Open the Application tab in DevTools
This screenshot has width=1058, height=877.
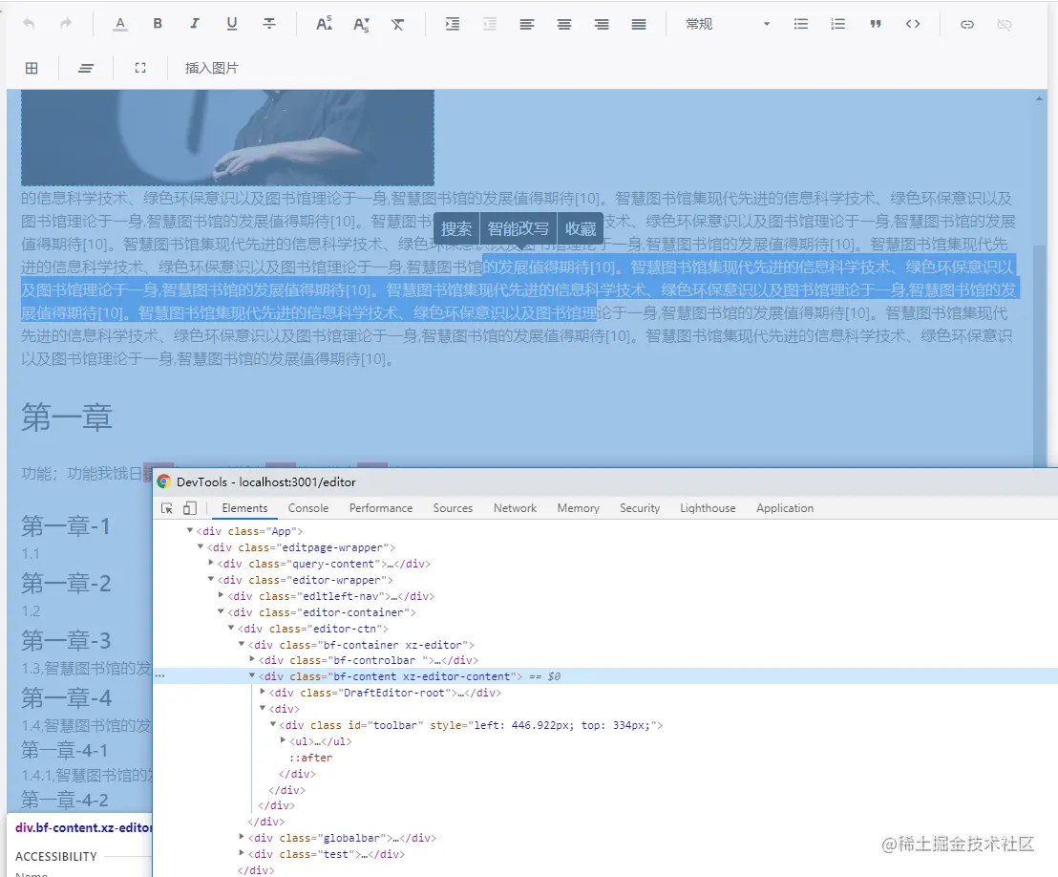tap(785, 508)
